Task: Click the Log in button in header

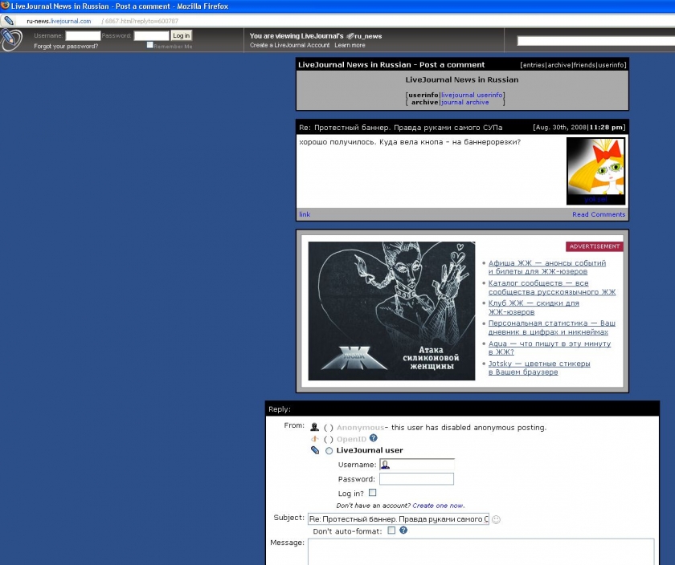Action: pos(182,35)
